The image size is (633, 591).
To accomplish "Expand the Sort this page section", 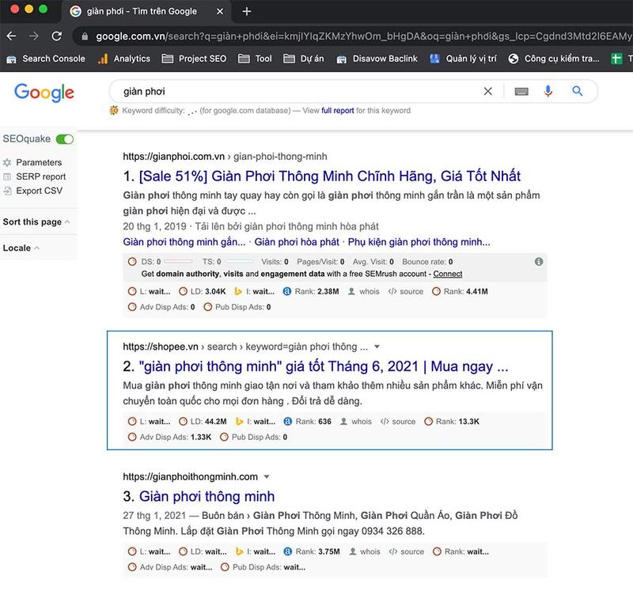I will (36, 222).
